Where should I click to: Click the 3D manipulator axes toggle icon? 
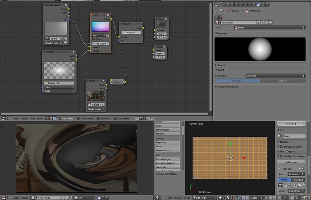pos(236,198)
